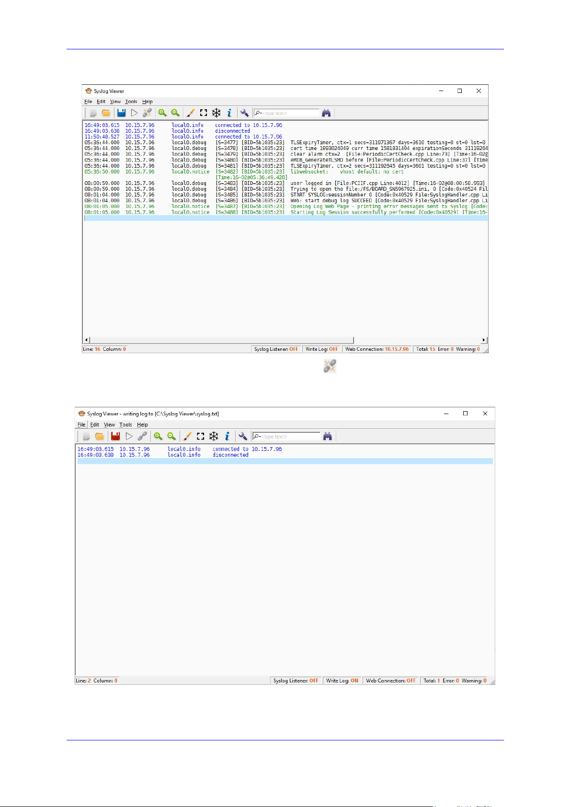The height and width of the screenshot is (807, 571).
Task: Open View menu in upper Syslog Viewer
Action: click(x=115, y=102)
